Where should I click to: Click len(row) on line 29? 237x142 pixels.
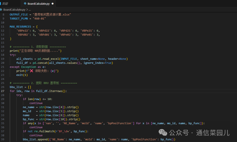pyautogui.click(x=34, y=99)
